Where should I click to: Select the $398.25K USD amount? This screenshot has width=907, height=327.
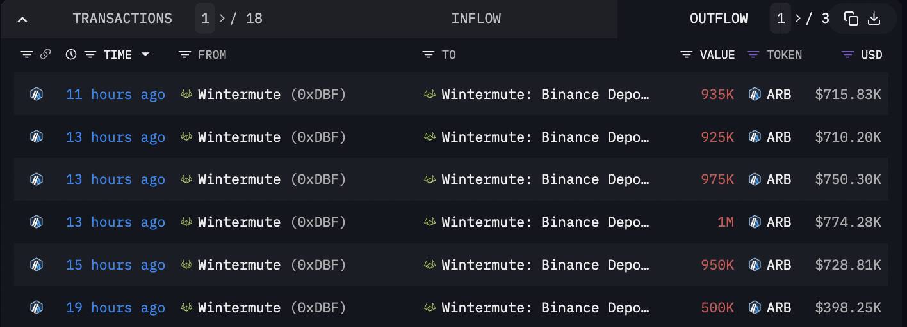tap(848, 308)
